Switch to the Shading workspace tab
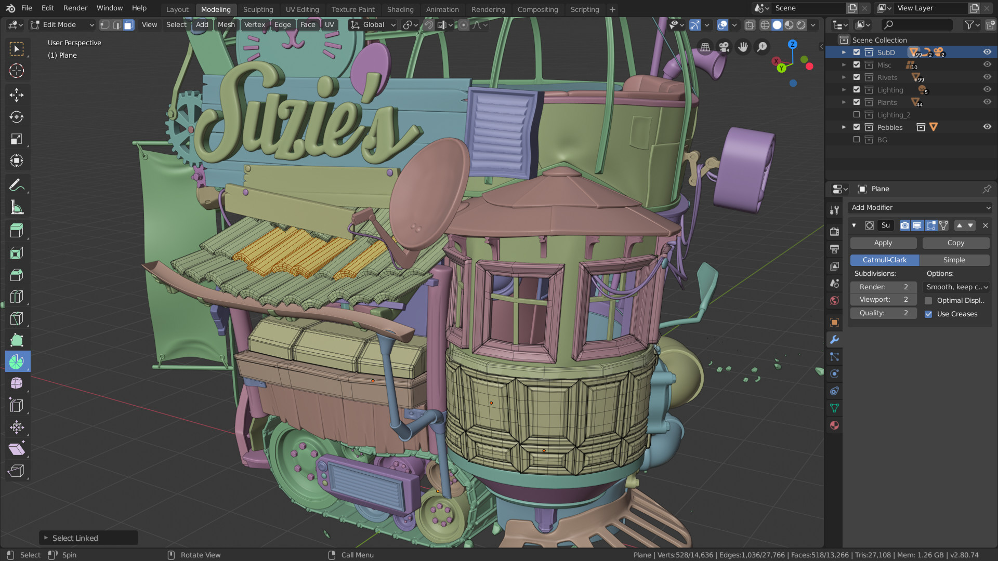 tap(399, 9)
